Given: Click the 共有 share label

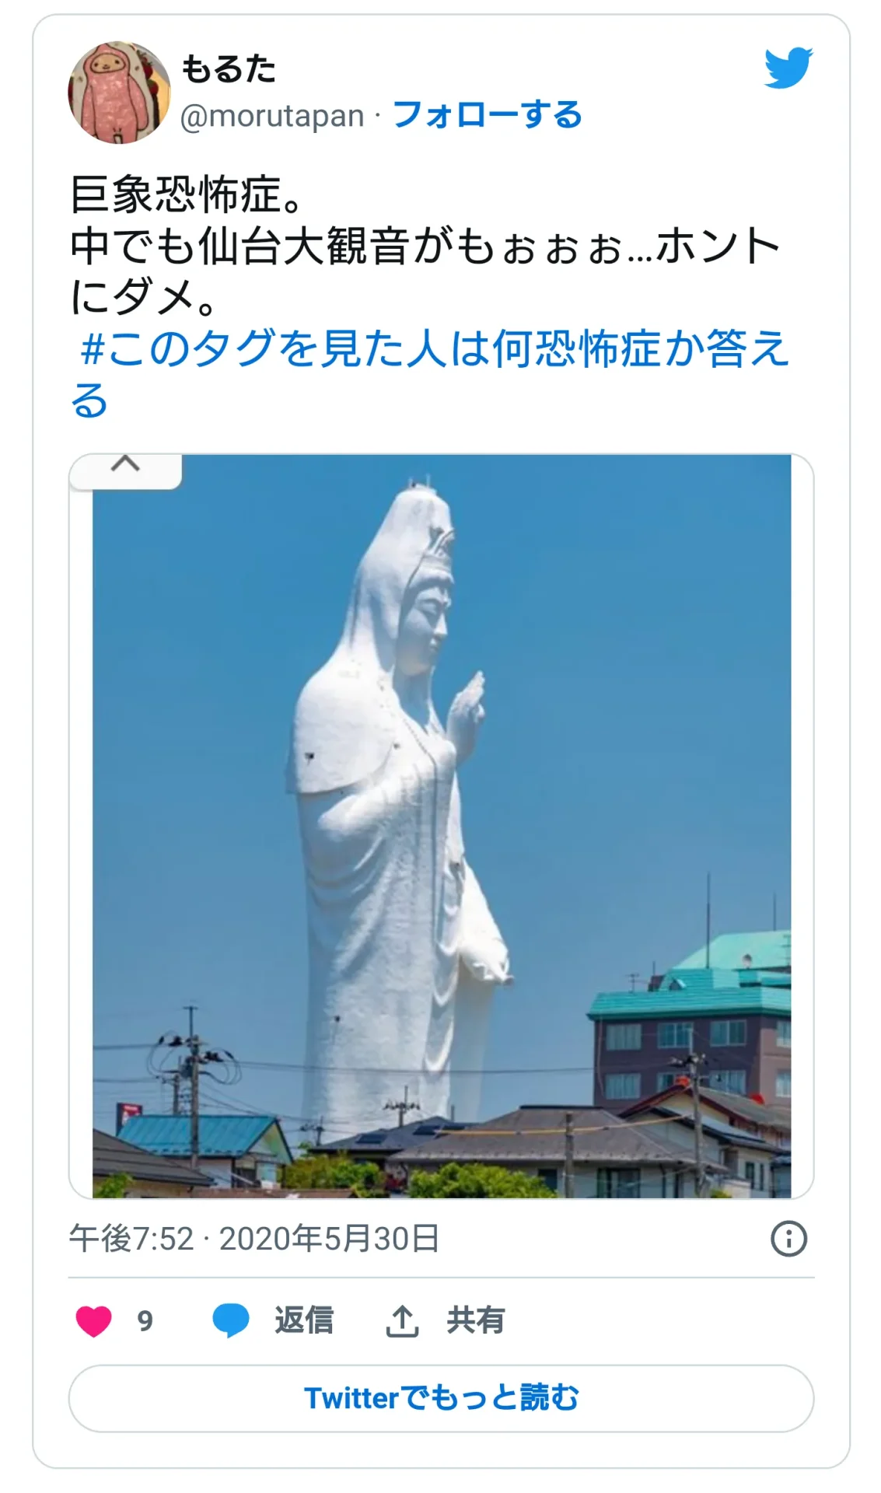Looking at the screenshot, I should coord(475,1321).
